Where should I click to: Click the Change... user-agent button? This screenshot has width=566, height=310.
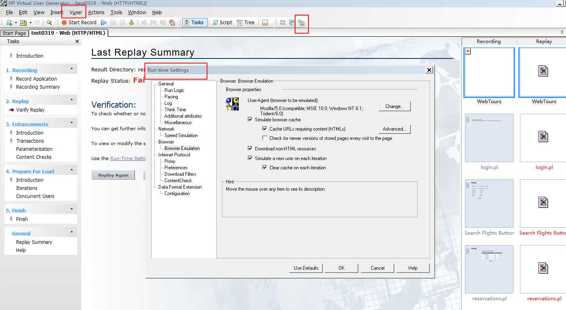click(395, 106)
